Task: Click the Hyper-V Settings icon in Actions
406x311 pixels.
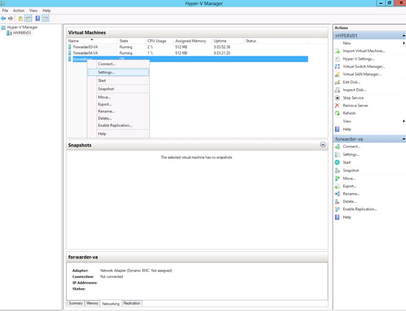Action: tap(337, 59)
